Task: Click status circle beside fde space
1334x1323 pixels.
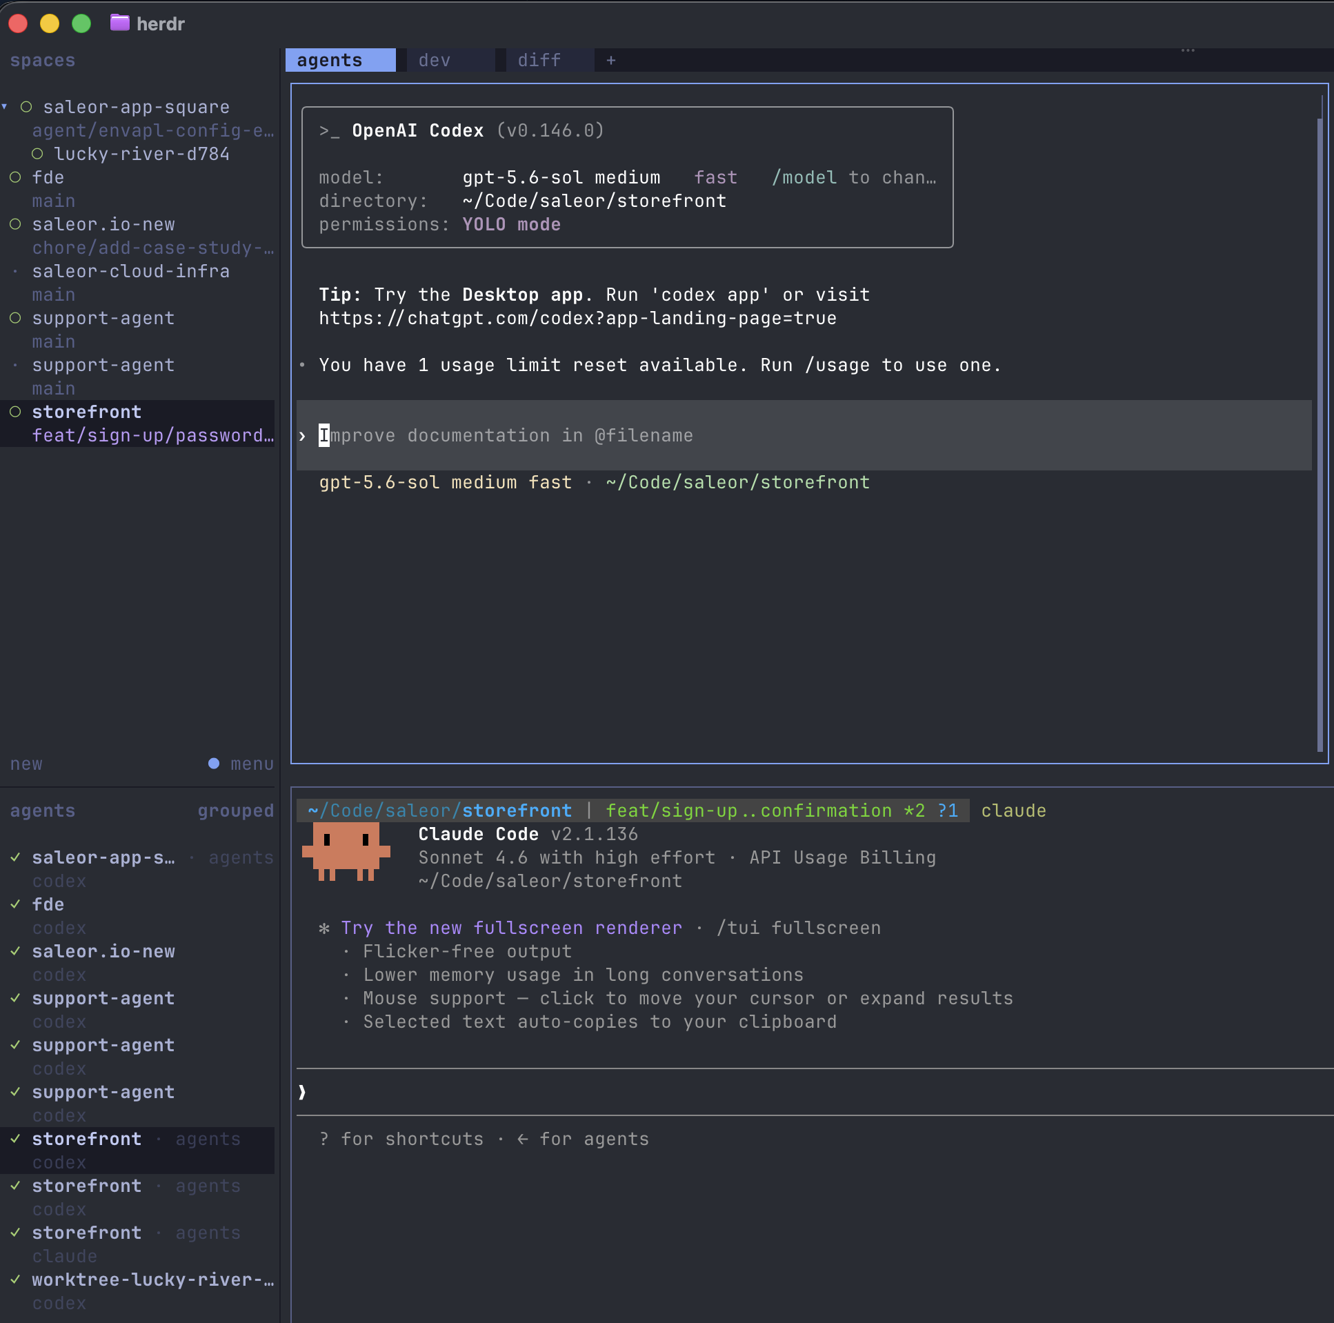Action: click(x=15, y=177)
